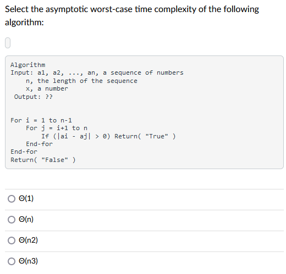Click the 'Return( "False" )' line
The image size is (286, 274).
[x=43, y=160]
